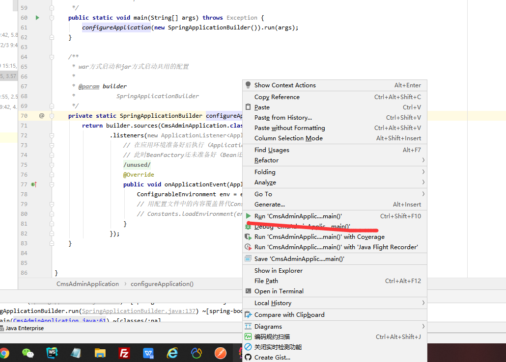Click the @ annotation gutter icon on line 70
Screen dimensions: 506x362
pos(42,116)
